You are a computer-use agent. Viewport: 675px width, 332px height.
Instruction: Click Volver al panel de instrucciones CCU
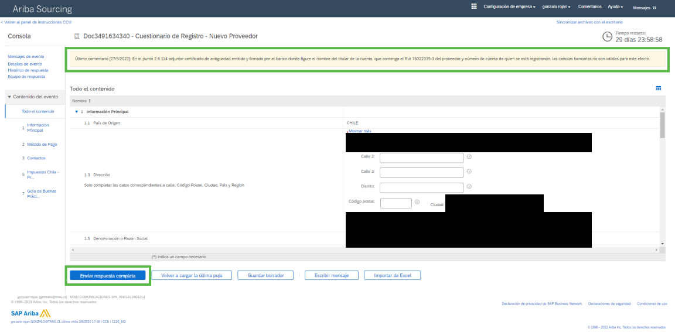[x=36, y=22]
